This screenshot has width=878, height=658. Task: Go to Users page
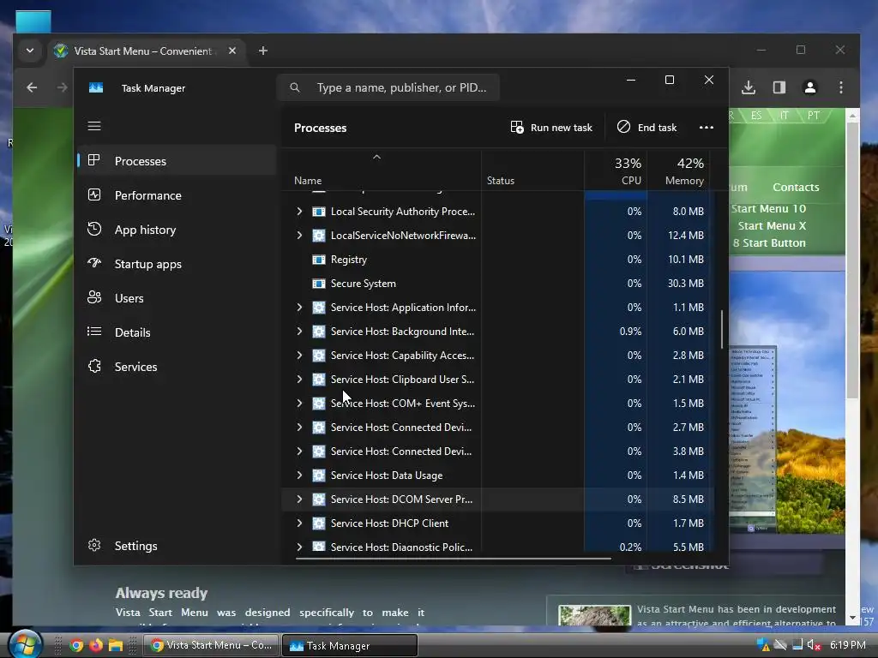coord(177,298)
